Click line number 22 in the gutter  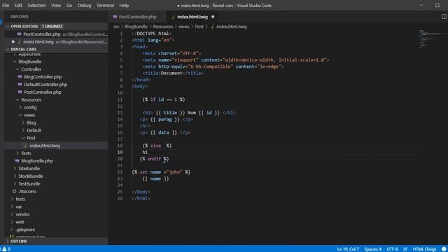120,172
